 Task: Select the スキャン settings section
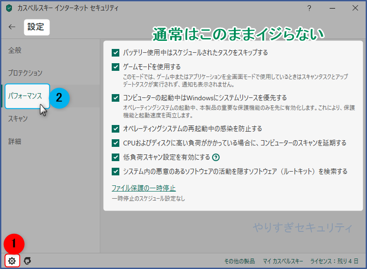[18, 119]
